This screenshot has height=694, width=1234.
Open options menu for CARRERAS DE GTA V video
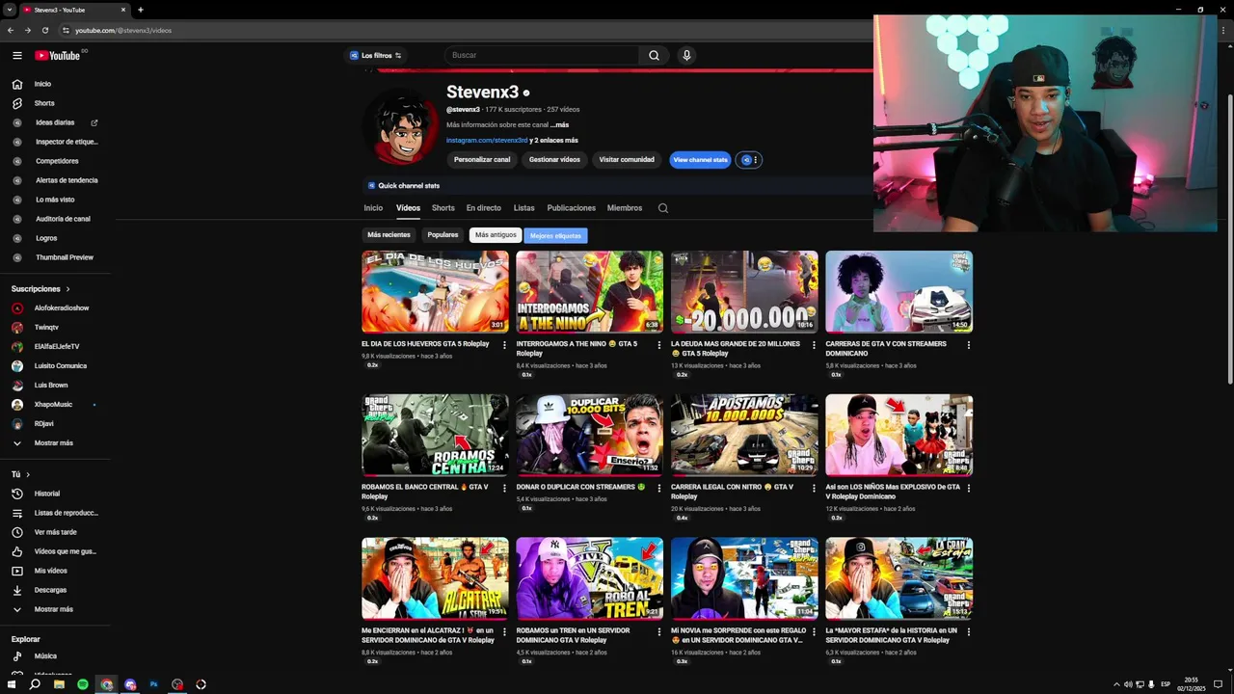pos(969,345)
